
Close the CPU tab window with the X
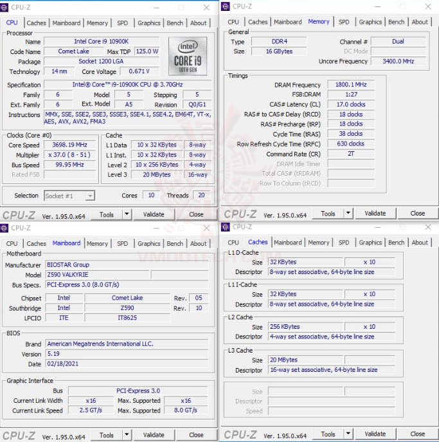tap(207, 8)
